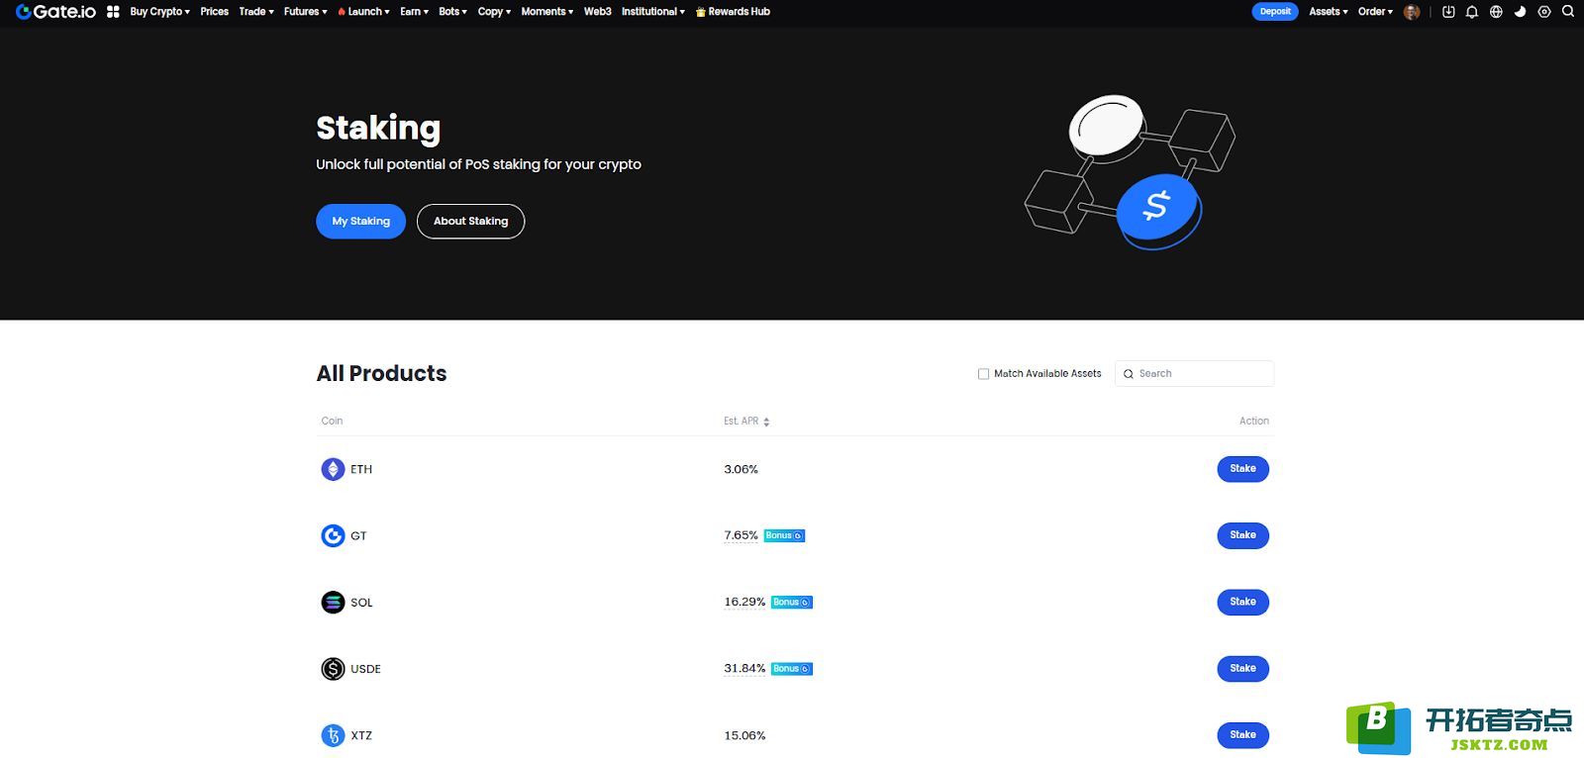Select the XTZ coin name
The width and height of the screenshot is (1584, 758).
click(x=361, y=735)
